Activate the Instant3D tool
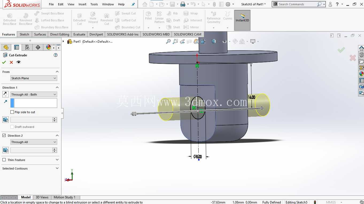This screenshot has height=204, width=364. pos(242,20)
